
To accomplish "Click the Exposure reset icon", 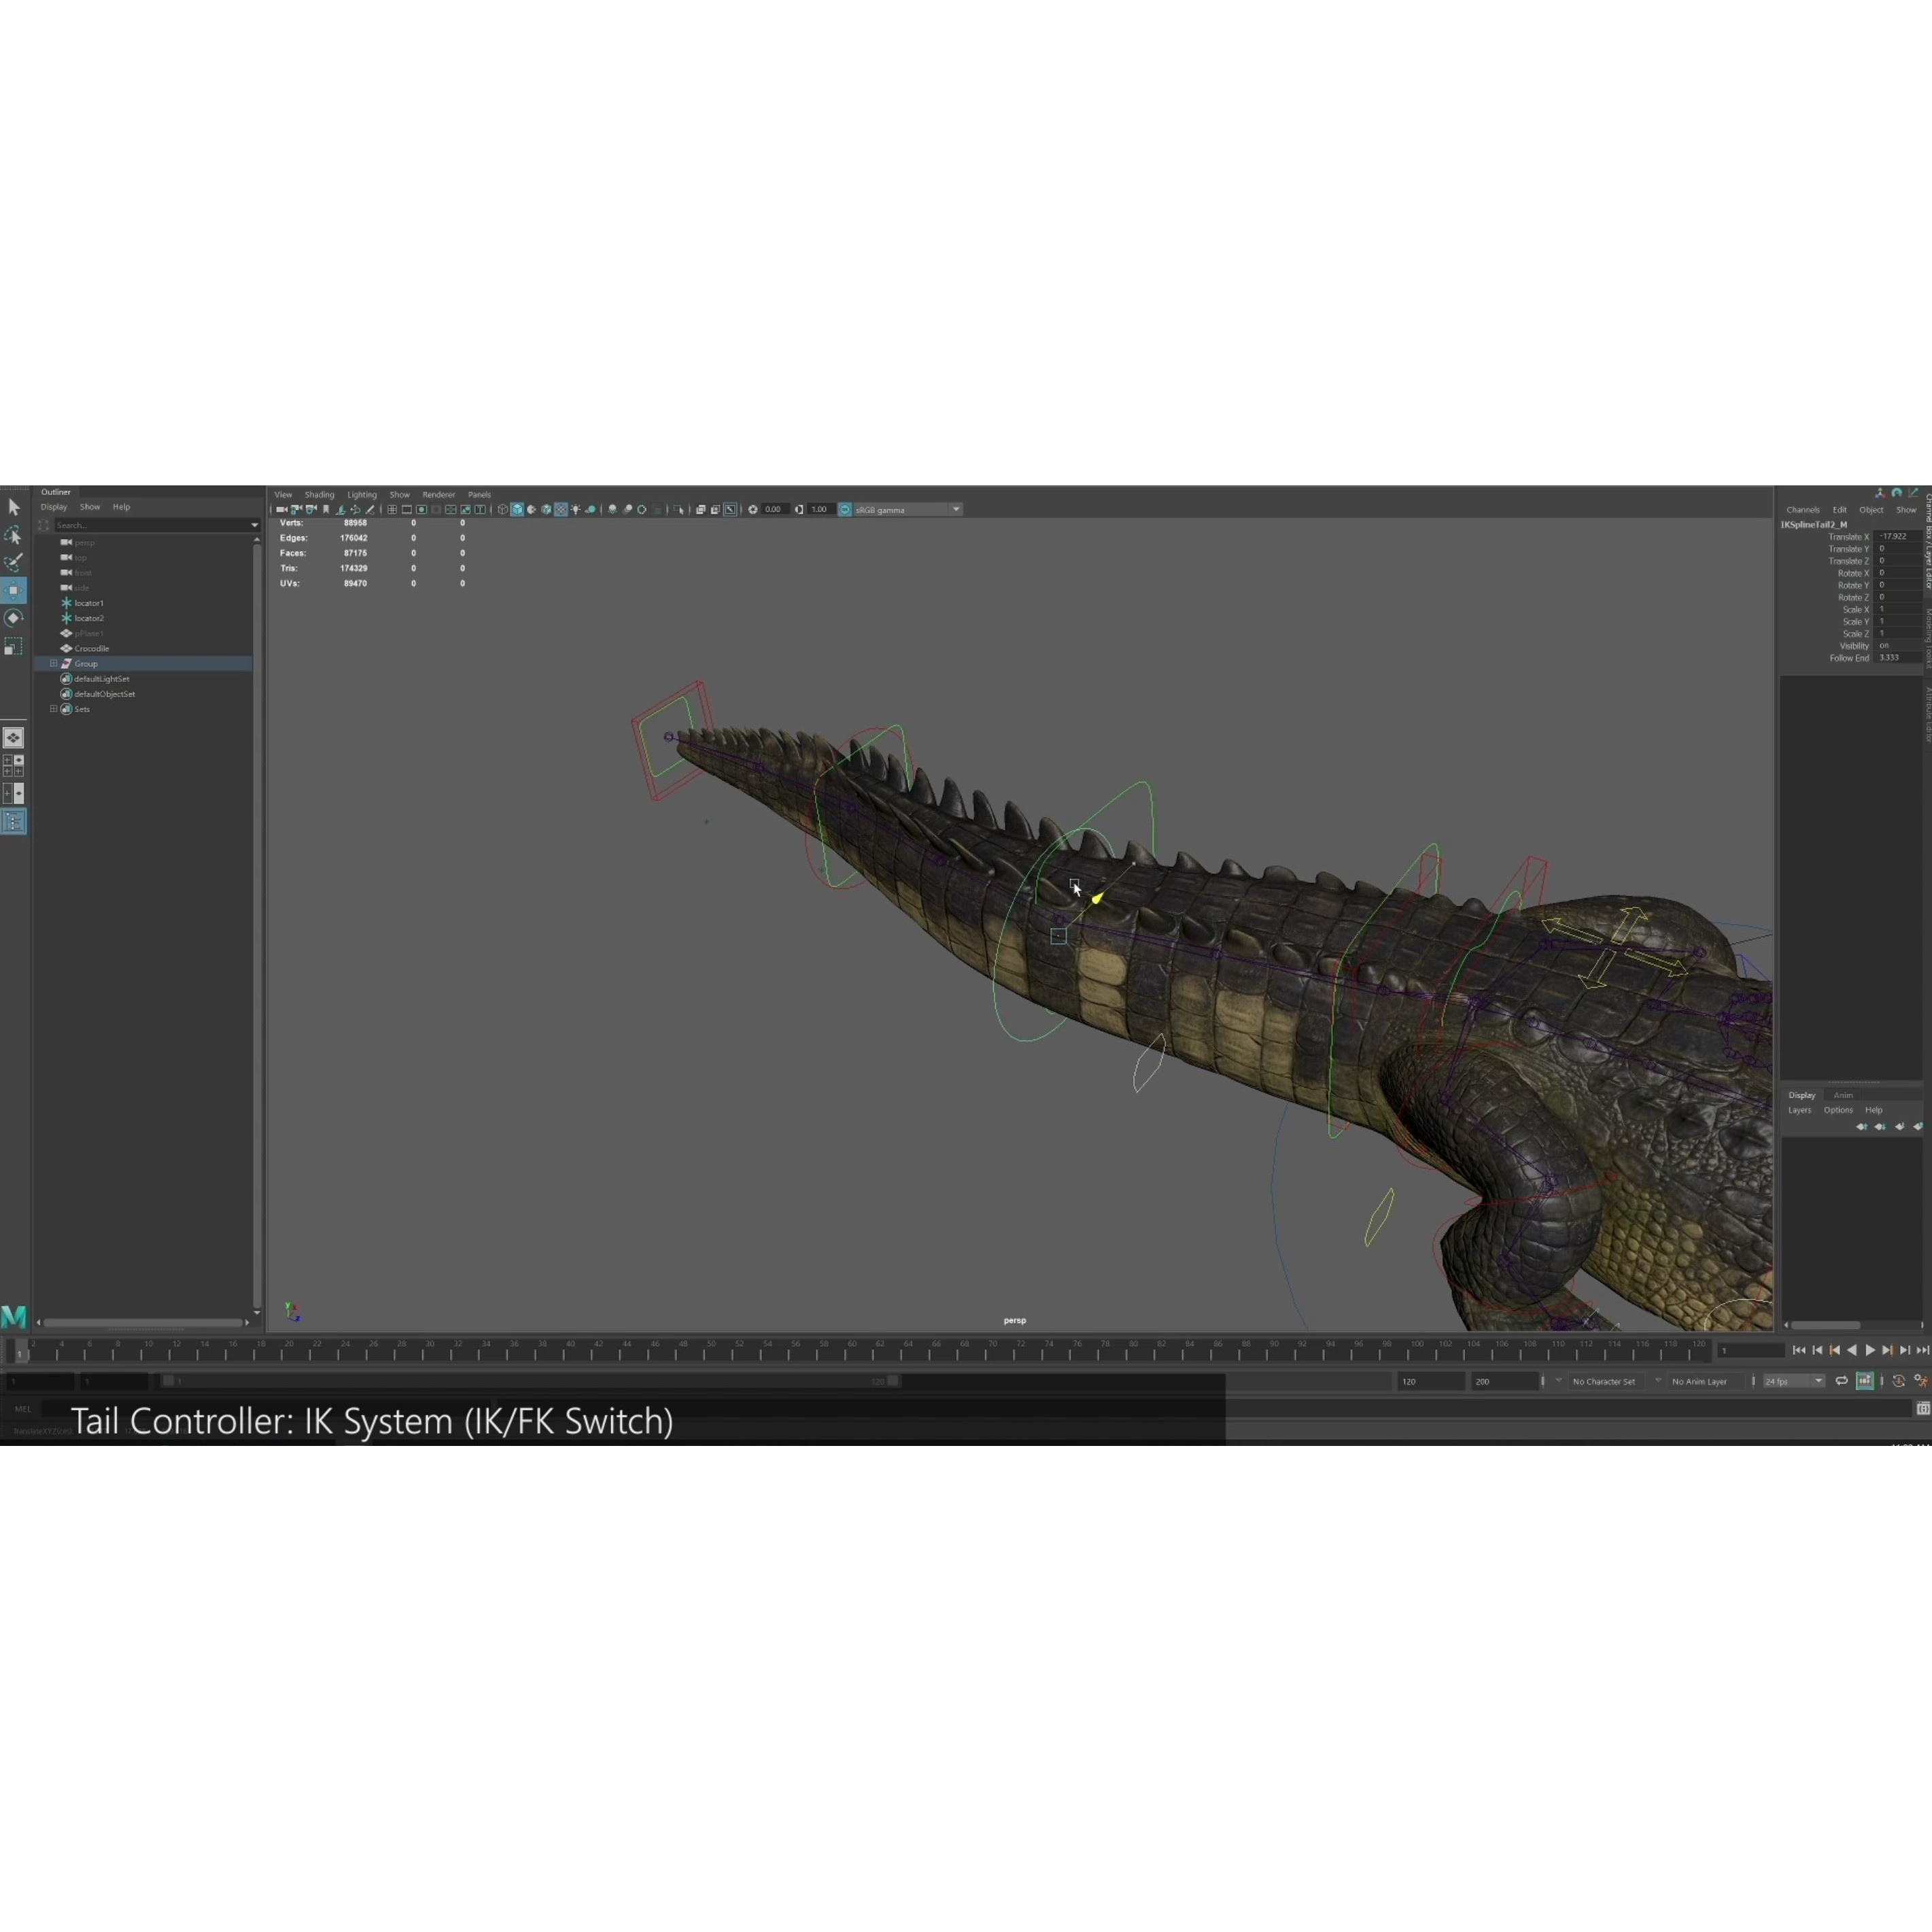I will pyautogui.click(x=753, y=509).
